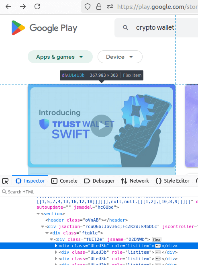
Task: Reload the page with the refresh icon
Action: pyautogui.click(x=37, y=7)
